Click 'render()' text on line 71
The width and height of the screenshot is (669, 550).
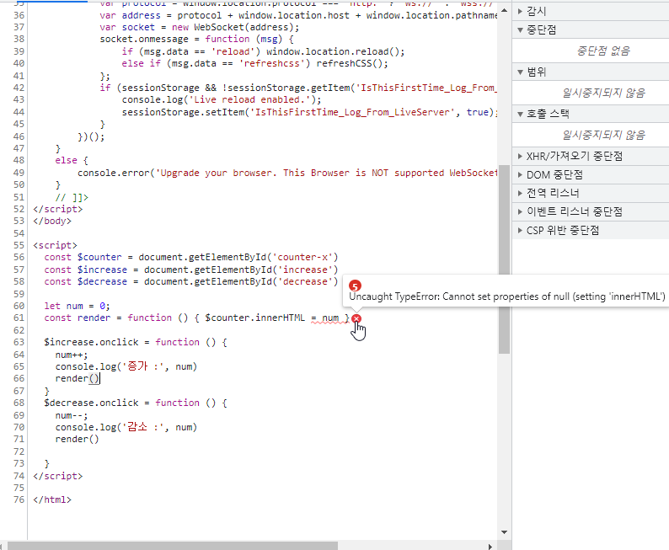[78, 439]
